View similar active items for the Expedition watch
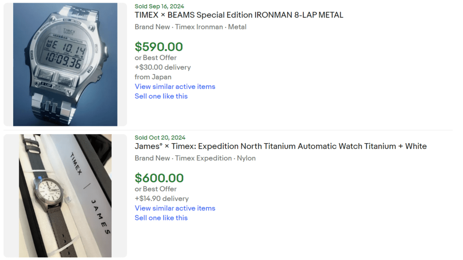The image size is (463, 260). point(175,208)
